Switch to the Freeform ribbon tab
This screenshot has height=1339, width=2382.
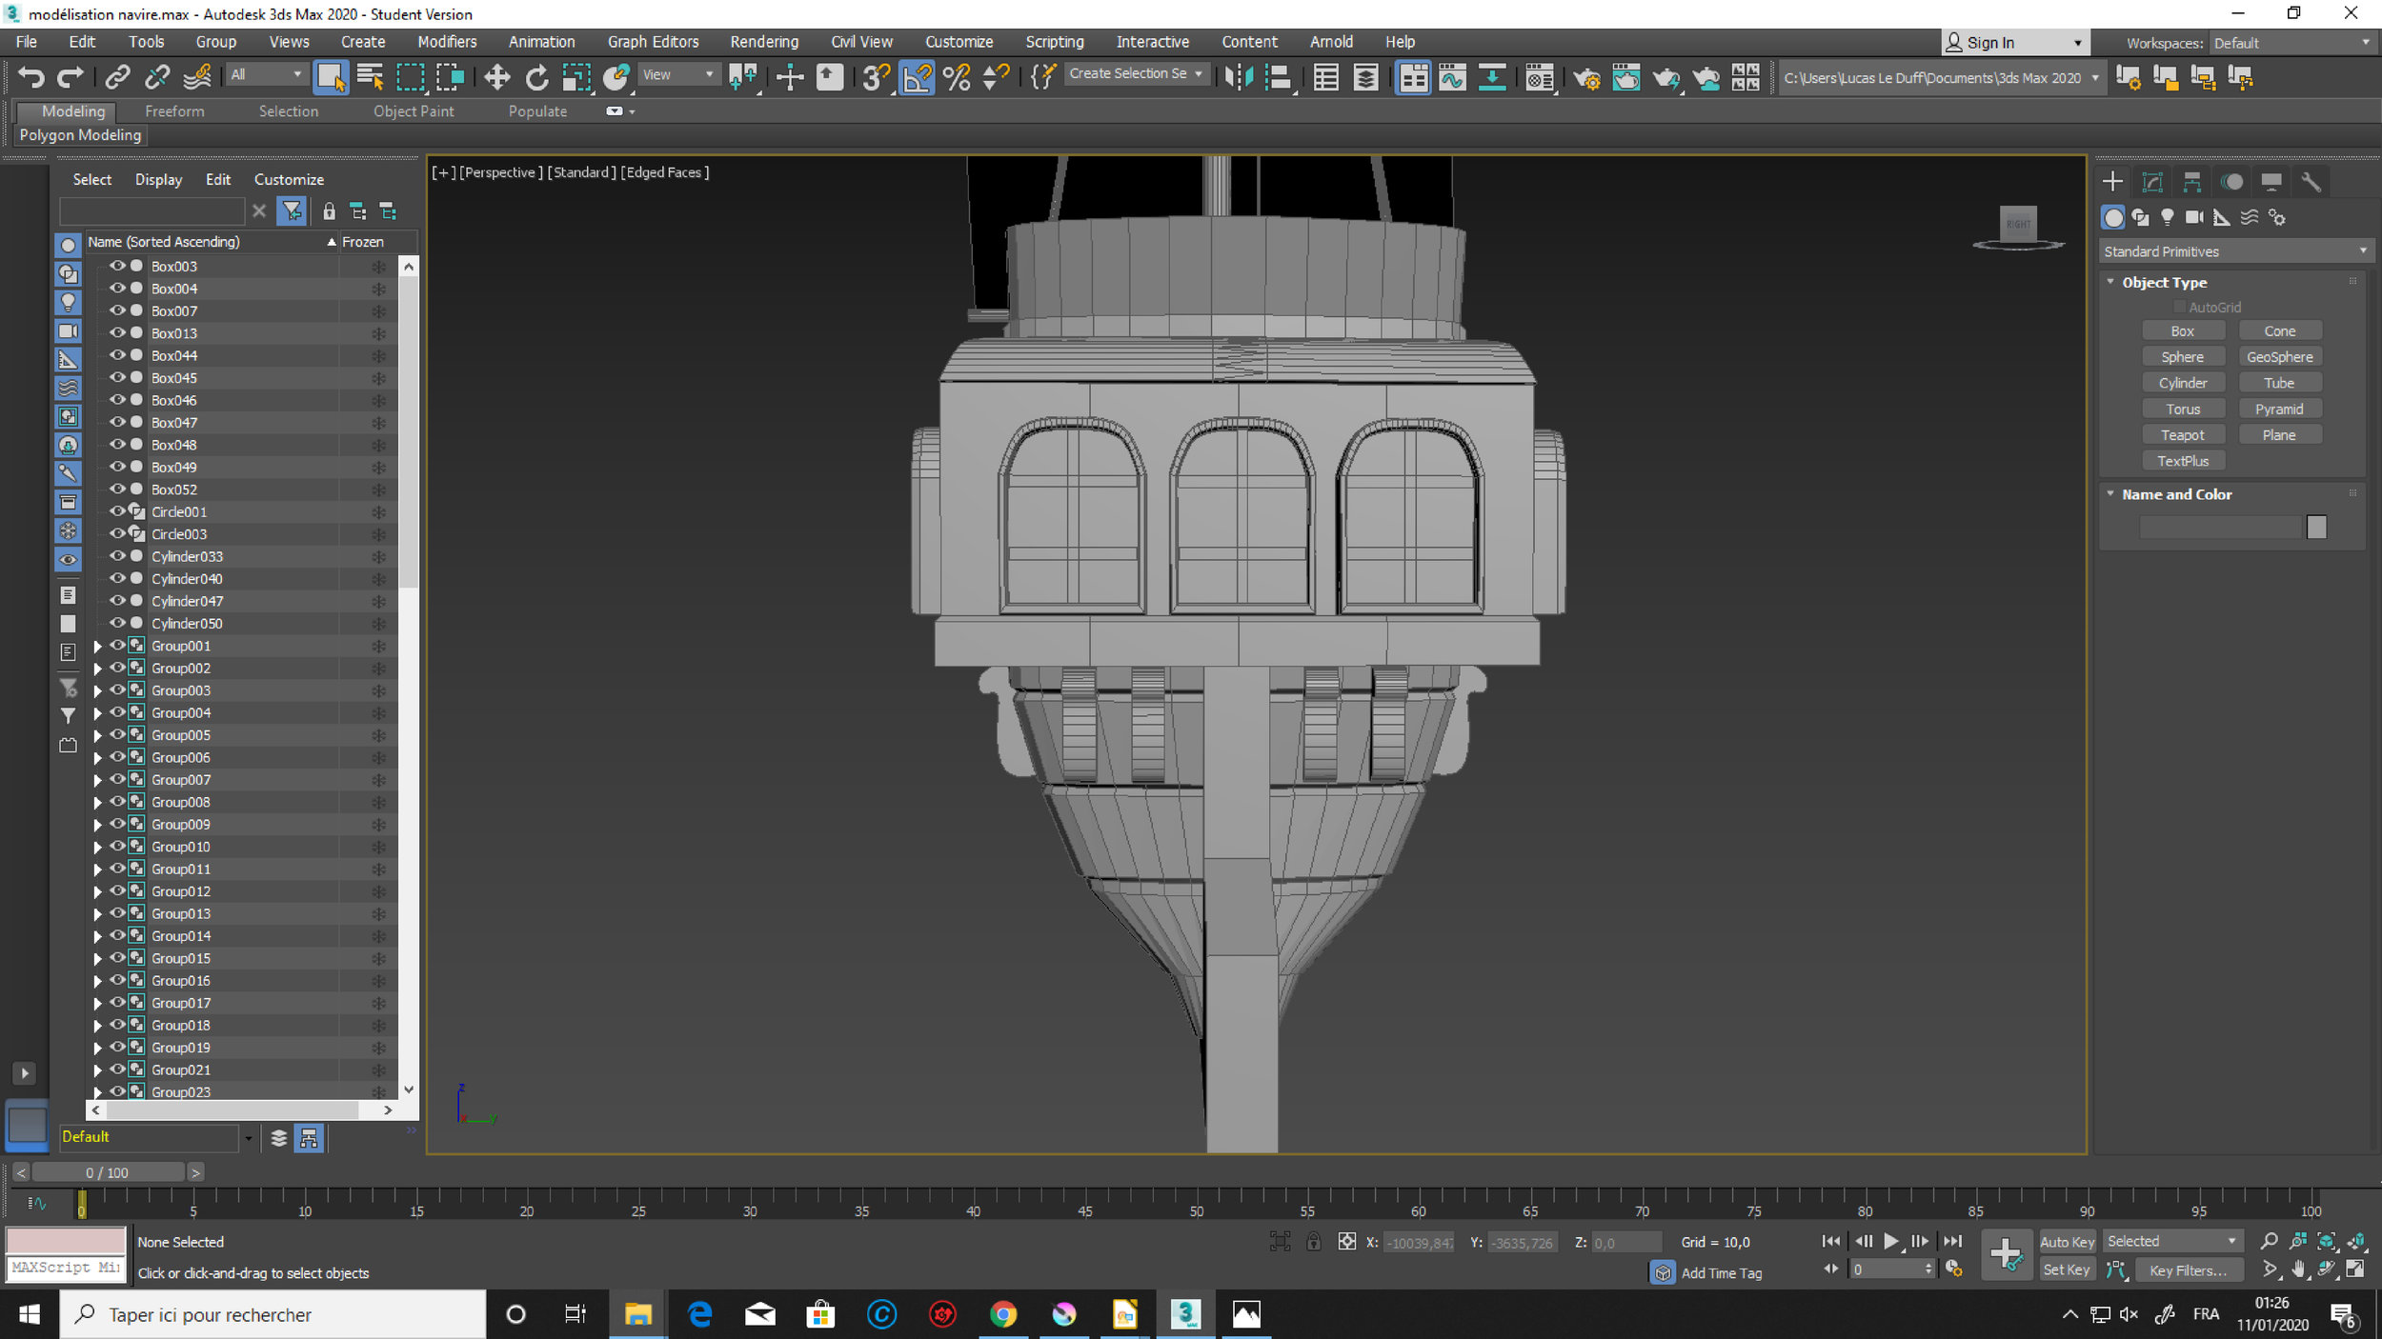pyautogui.click(x=174, y=111)
